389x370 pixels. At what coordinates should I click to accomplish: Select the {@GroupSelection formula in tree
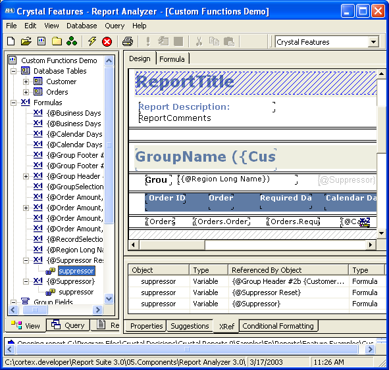click(75, 187)
